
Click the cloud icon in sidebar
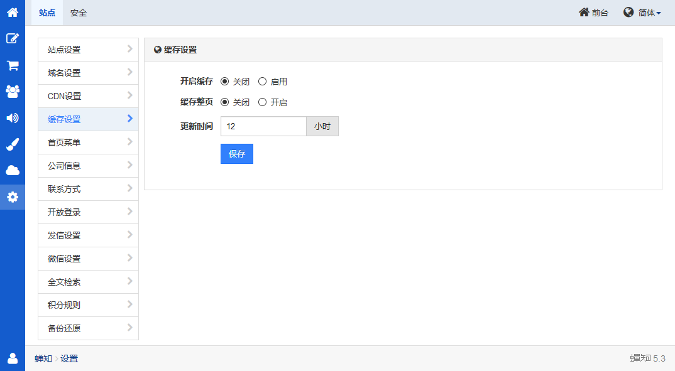(x=13, y=170)
